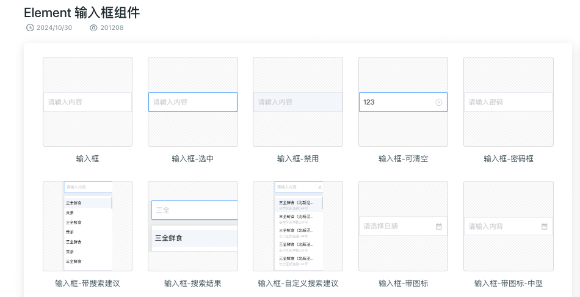This screenshot has width=580, height=297.
Task: Click the date text 2024/10/30
Action: (54, 28)
